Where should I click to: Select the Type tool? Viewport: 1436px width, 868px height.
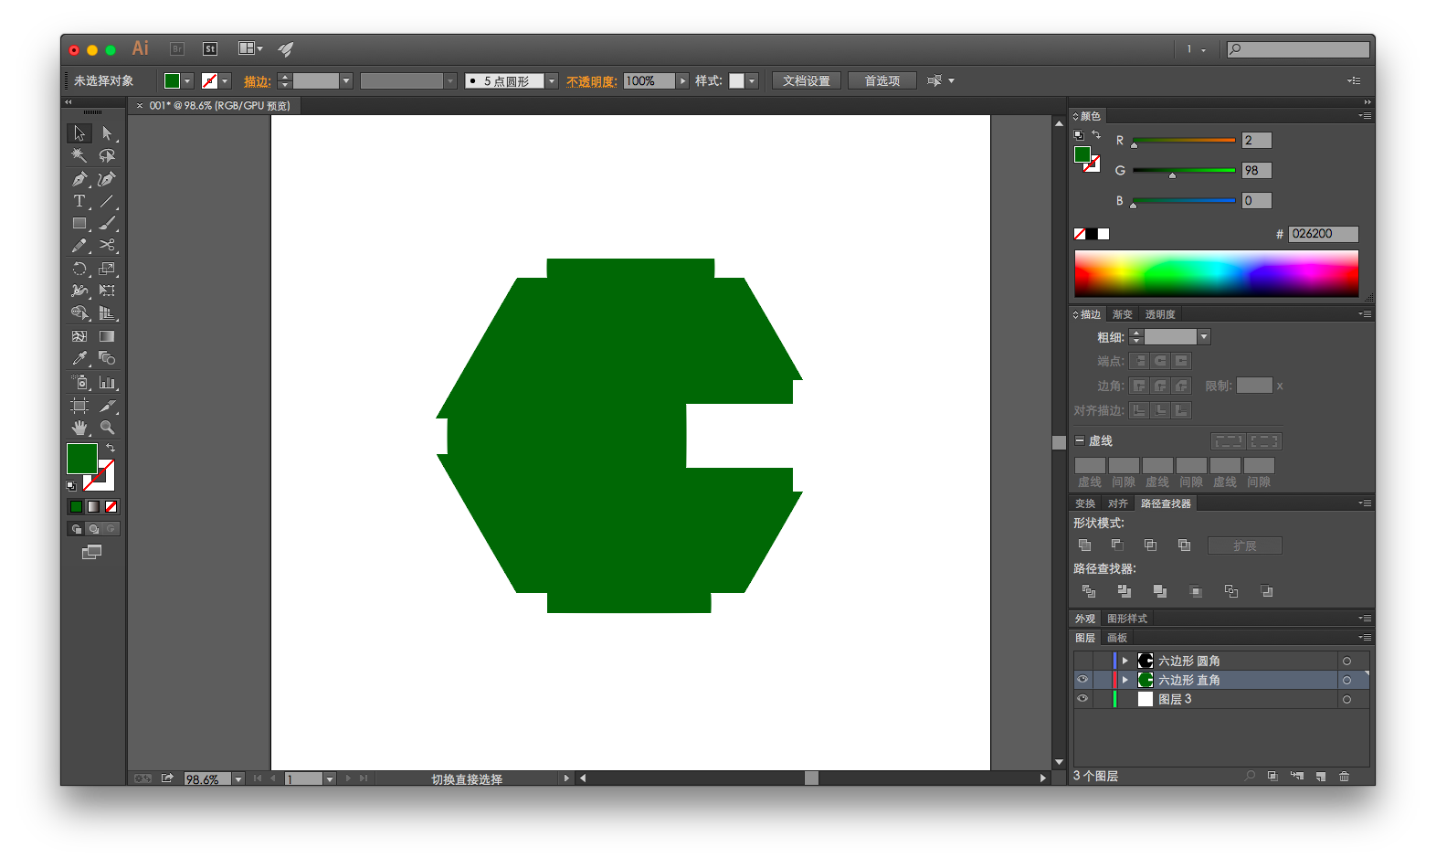pyautogui.click(x=79, y=201)
